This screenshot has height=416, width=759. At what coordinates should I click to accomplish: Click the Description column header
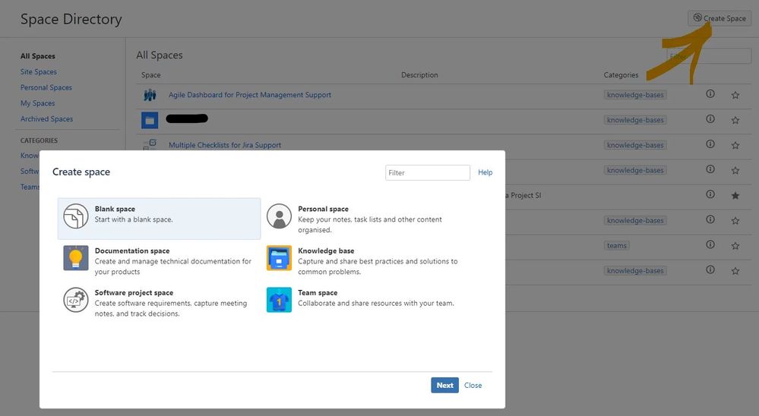(x=419, y=75)
